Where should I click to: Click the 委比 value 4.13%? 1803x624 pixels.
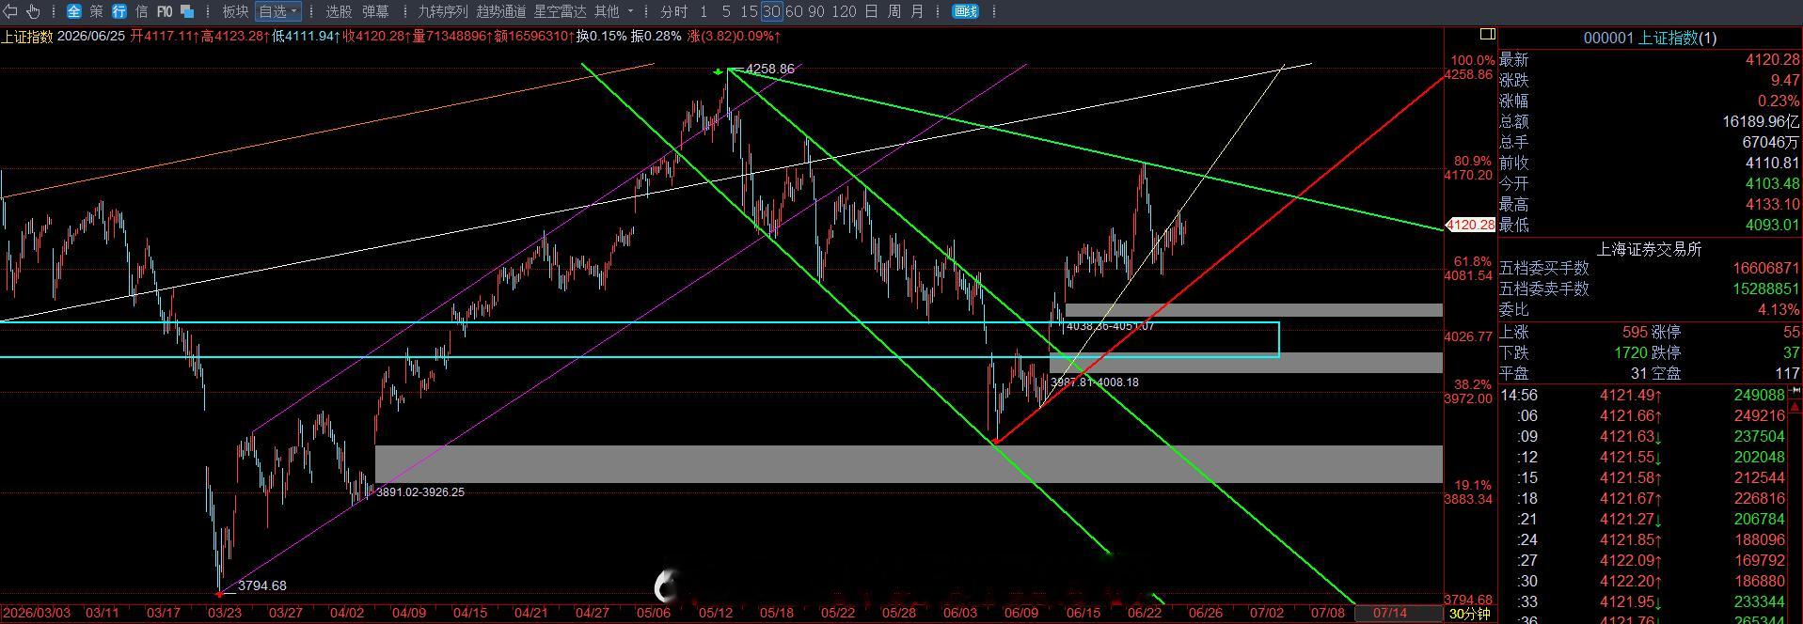tap(1778, 309)
